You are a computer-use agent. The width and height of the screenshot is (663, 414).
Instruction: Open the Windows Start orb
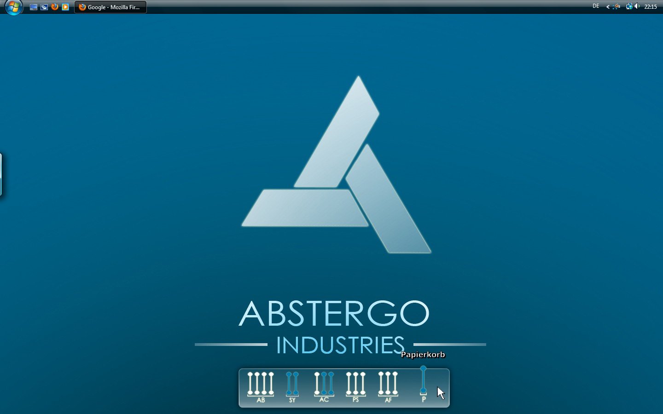click(x=13, y=7)
